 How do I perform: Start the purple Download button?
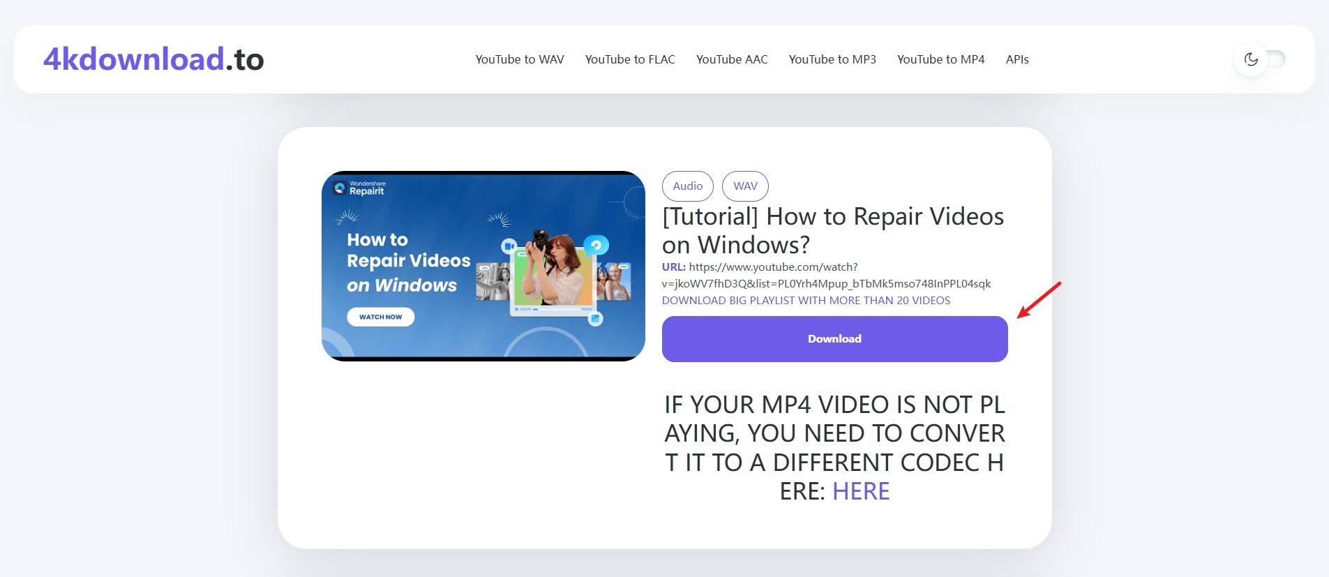[x=834, y=339]
